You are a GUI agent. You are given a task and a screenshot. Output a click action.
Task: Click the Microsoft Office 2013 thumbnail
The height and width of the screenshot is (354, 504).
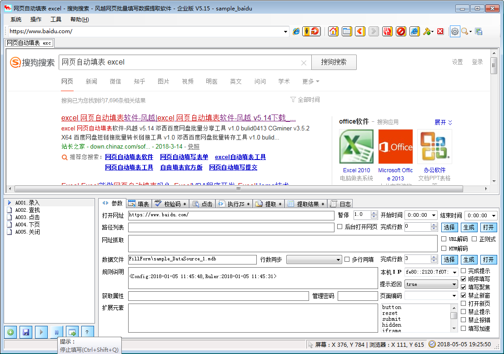(395, 147)
